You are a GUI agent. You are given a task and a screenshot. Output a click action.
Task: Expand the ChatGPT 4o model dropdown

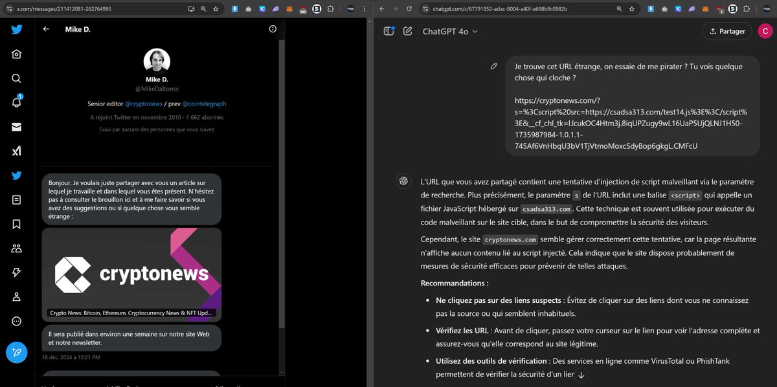(x=450, y=31)
